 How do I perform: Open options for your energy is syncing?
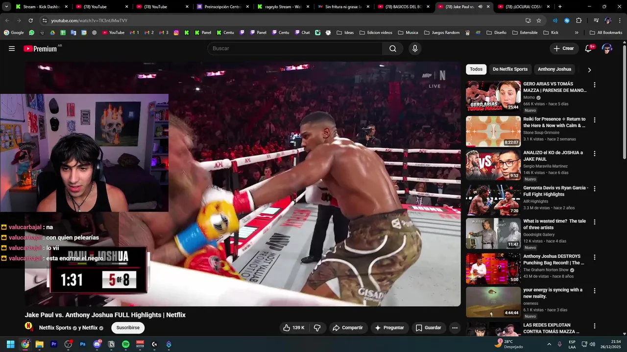click(595, 290)
